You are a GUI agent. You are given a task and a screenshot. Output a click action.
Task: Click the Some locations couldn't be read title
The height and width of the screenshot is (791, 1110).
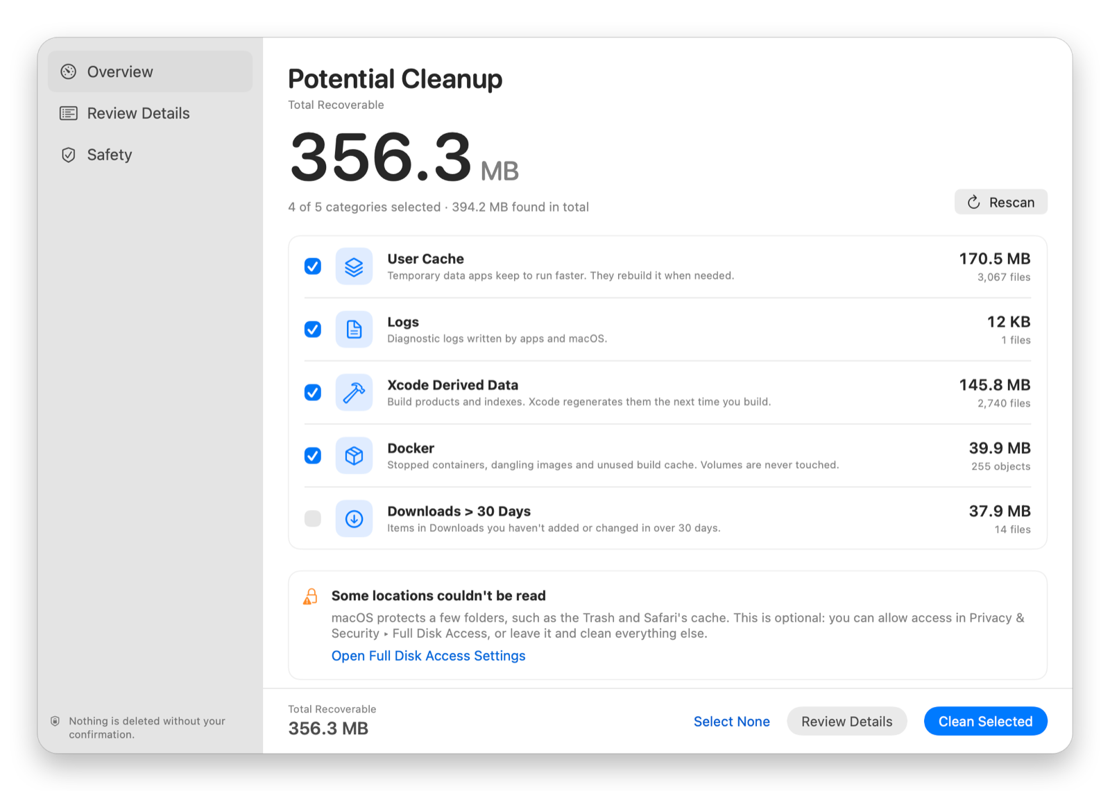point(438,595)
